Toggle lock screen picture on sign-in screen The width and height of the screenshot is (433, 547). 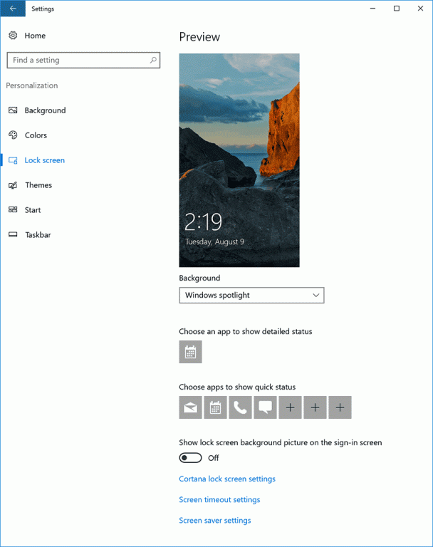coord(191,458)
